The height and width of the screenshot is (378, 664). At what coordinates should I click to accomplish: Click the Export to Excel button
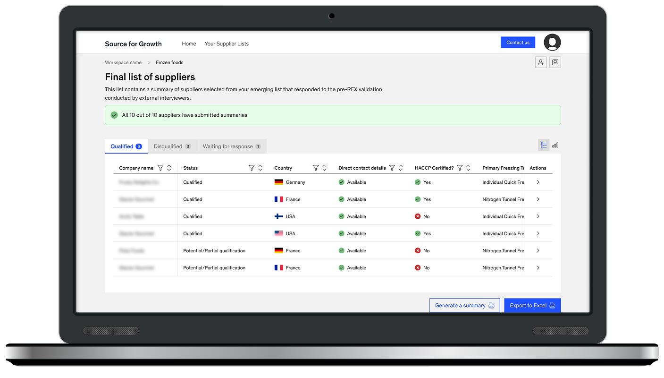(532, 306)
